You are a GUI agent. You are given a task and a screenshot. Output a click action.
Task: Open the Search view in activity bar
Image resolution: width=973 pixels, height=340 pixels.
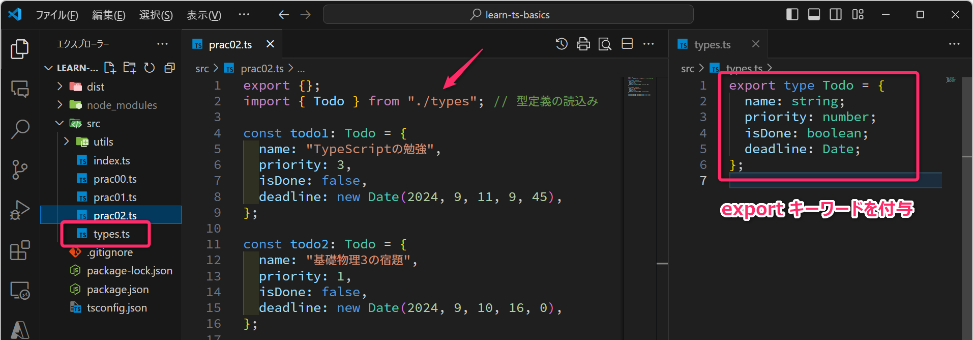point(20,129)
